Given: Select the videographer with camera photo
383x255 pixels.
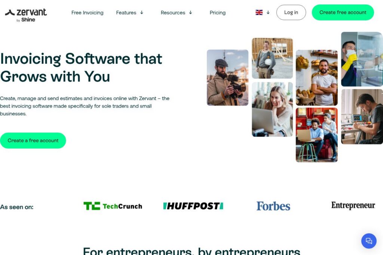Looking at the screenshot, I should (227, 78).
